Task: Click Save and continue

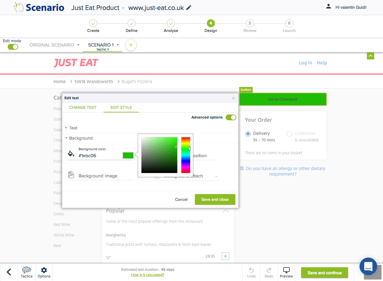Action: [x=325, y=273]
